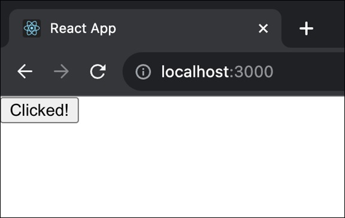Click the ":3000" port in the URL
Image resolution: width=345 pixels, height=218 pixels.
point(252,71)
